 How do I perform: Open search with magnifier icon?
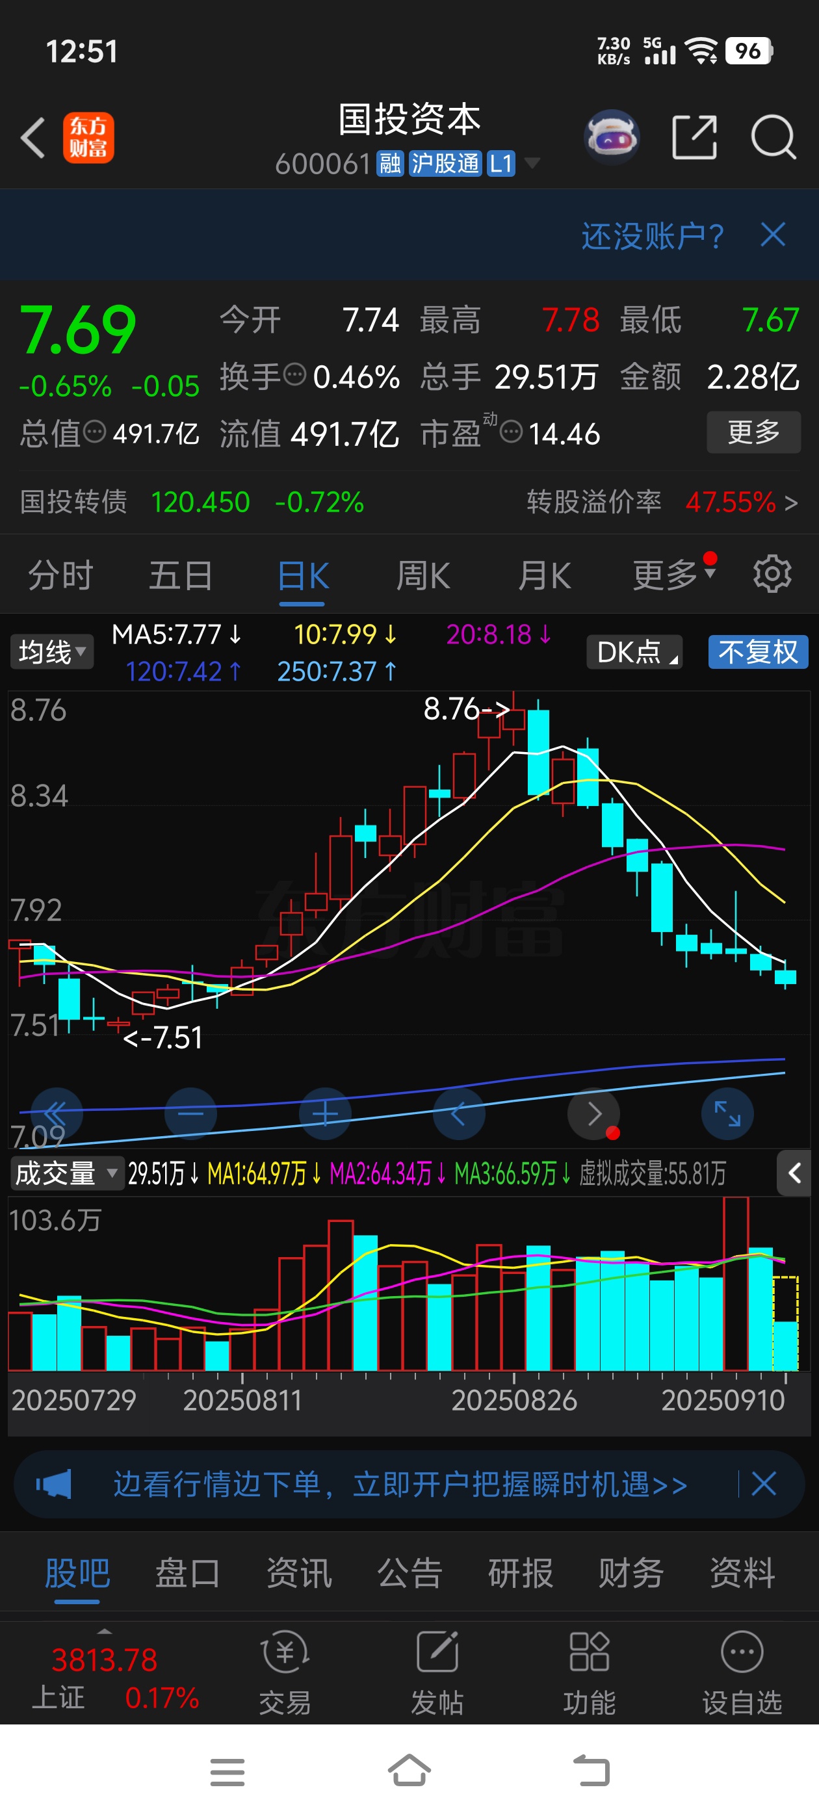773,137
